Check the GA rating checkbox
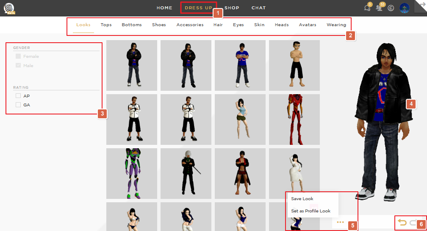Screen dimensions: 427x231 coord(18,105)
